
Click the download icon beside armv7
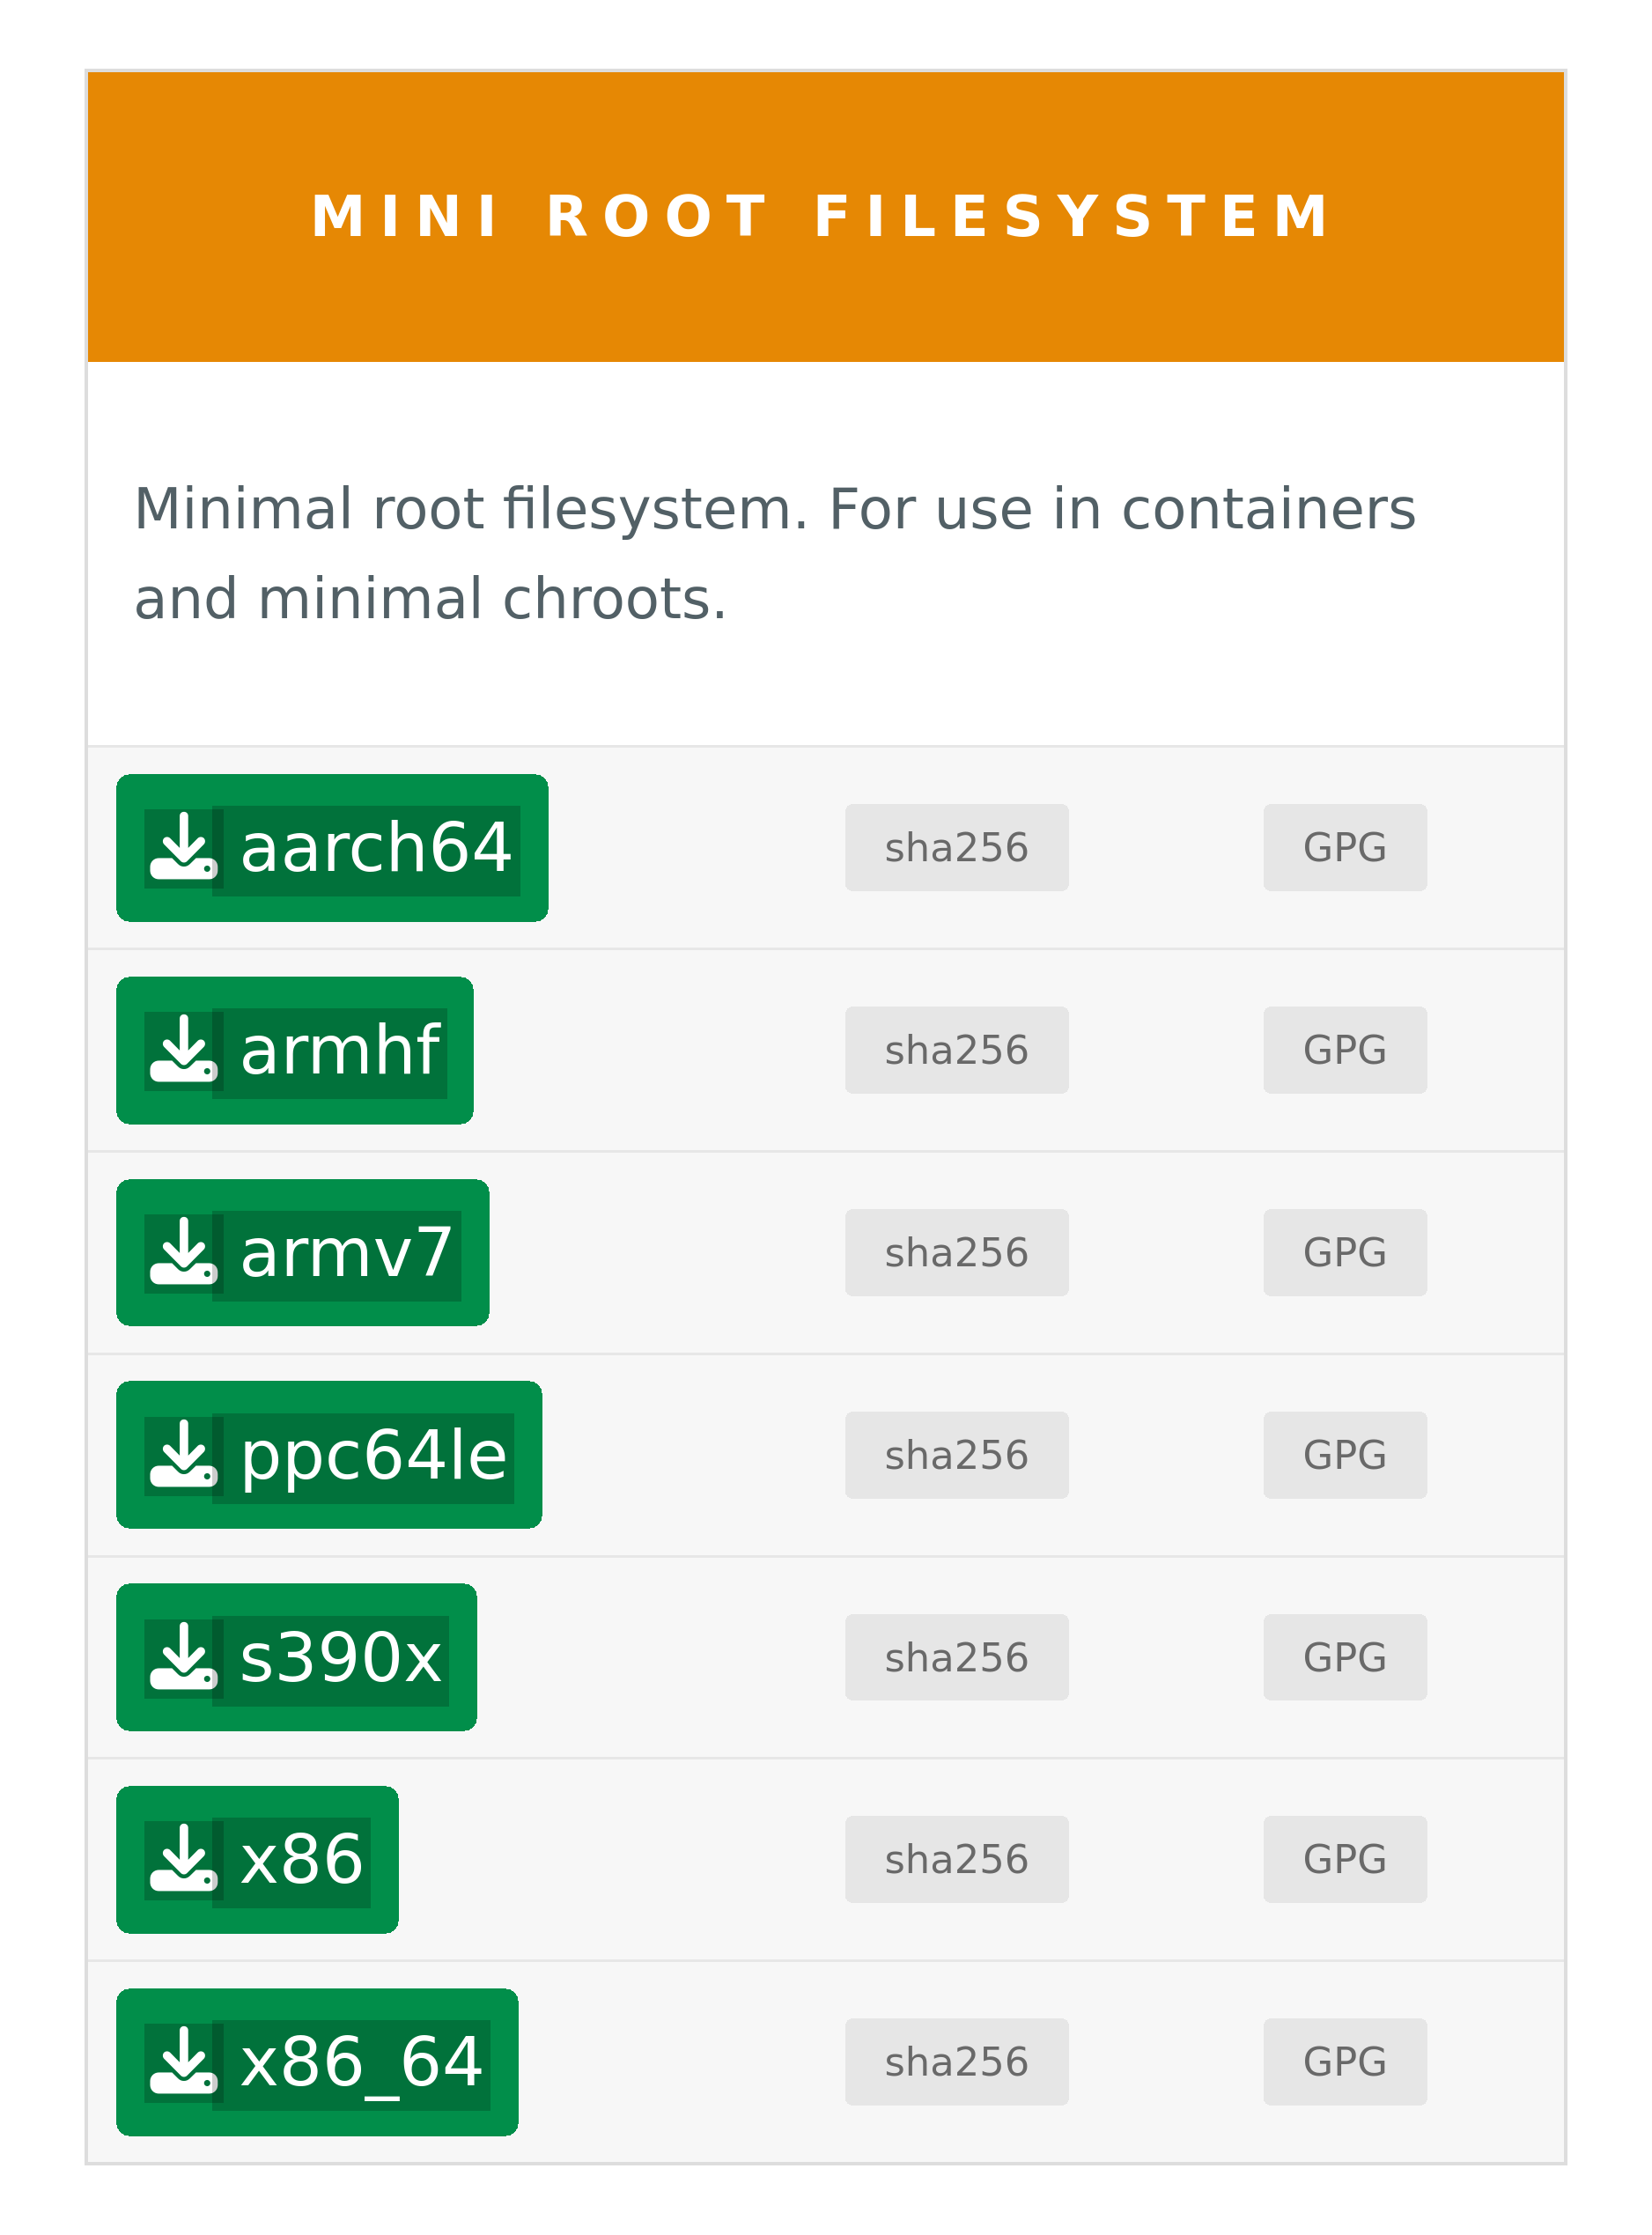pos(183,1252)
